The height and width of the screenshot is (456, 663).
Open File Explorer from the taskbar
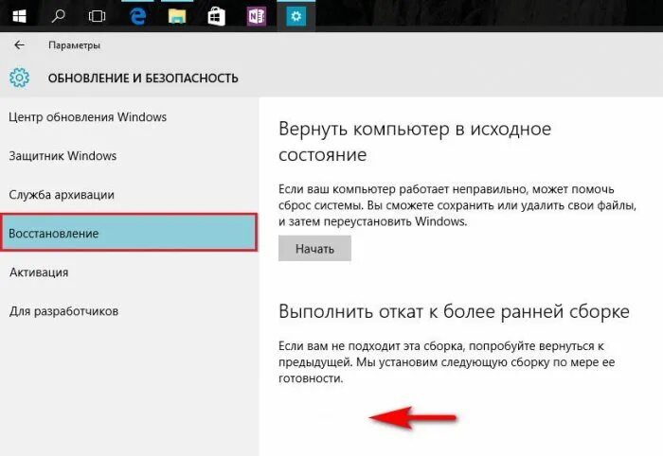pos(177,16)
